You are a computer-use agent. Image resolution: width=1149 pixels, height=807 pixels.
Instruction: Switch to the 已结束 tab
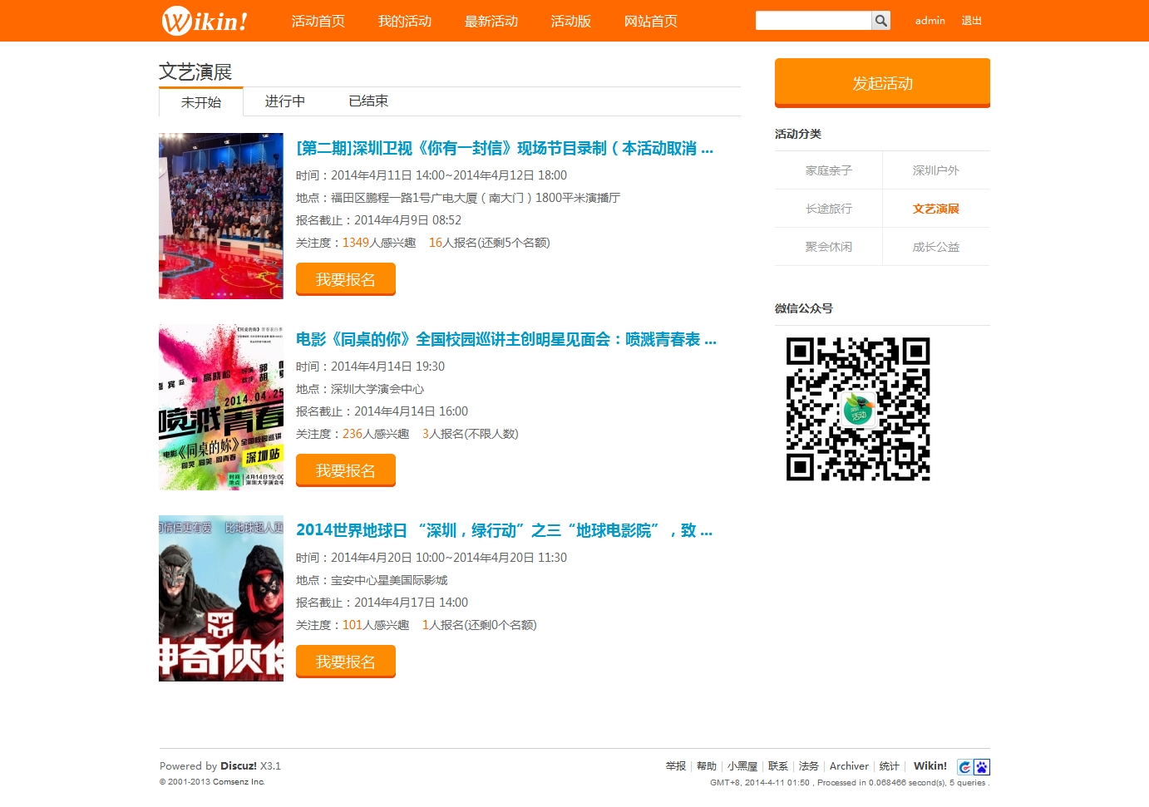pos(368,101)
